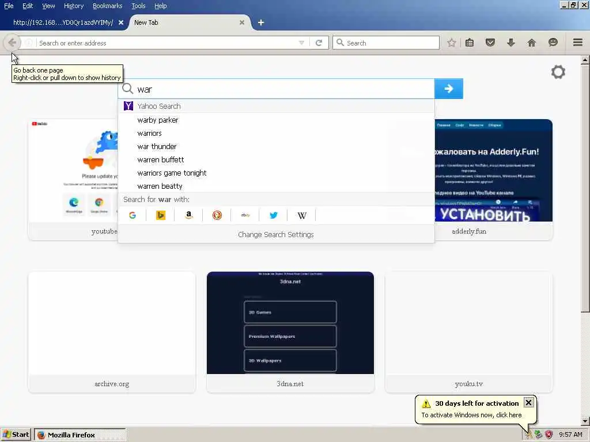Screen dimensions: 590x442
Task: Go to the Home page icon
Action: (x=531, y=43)
